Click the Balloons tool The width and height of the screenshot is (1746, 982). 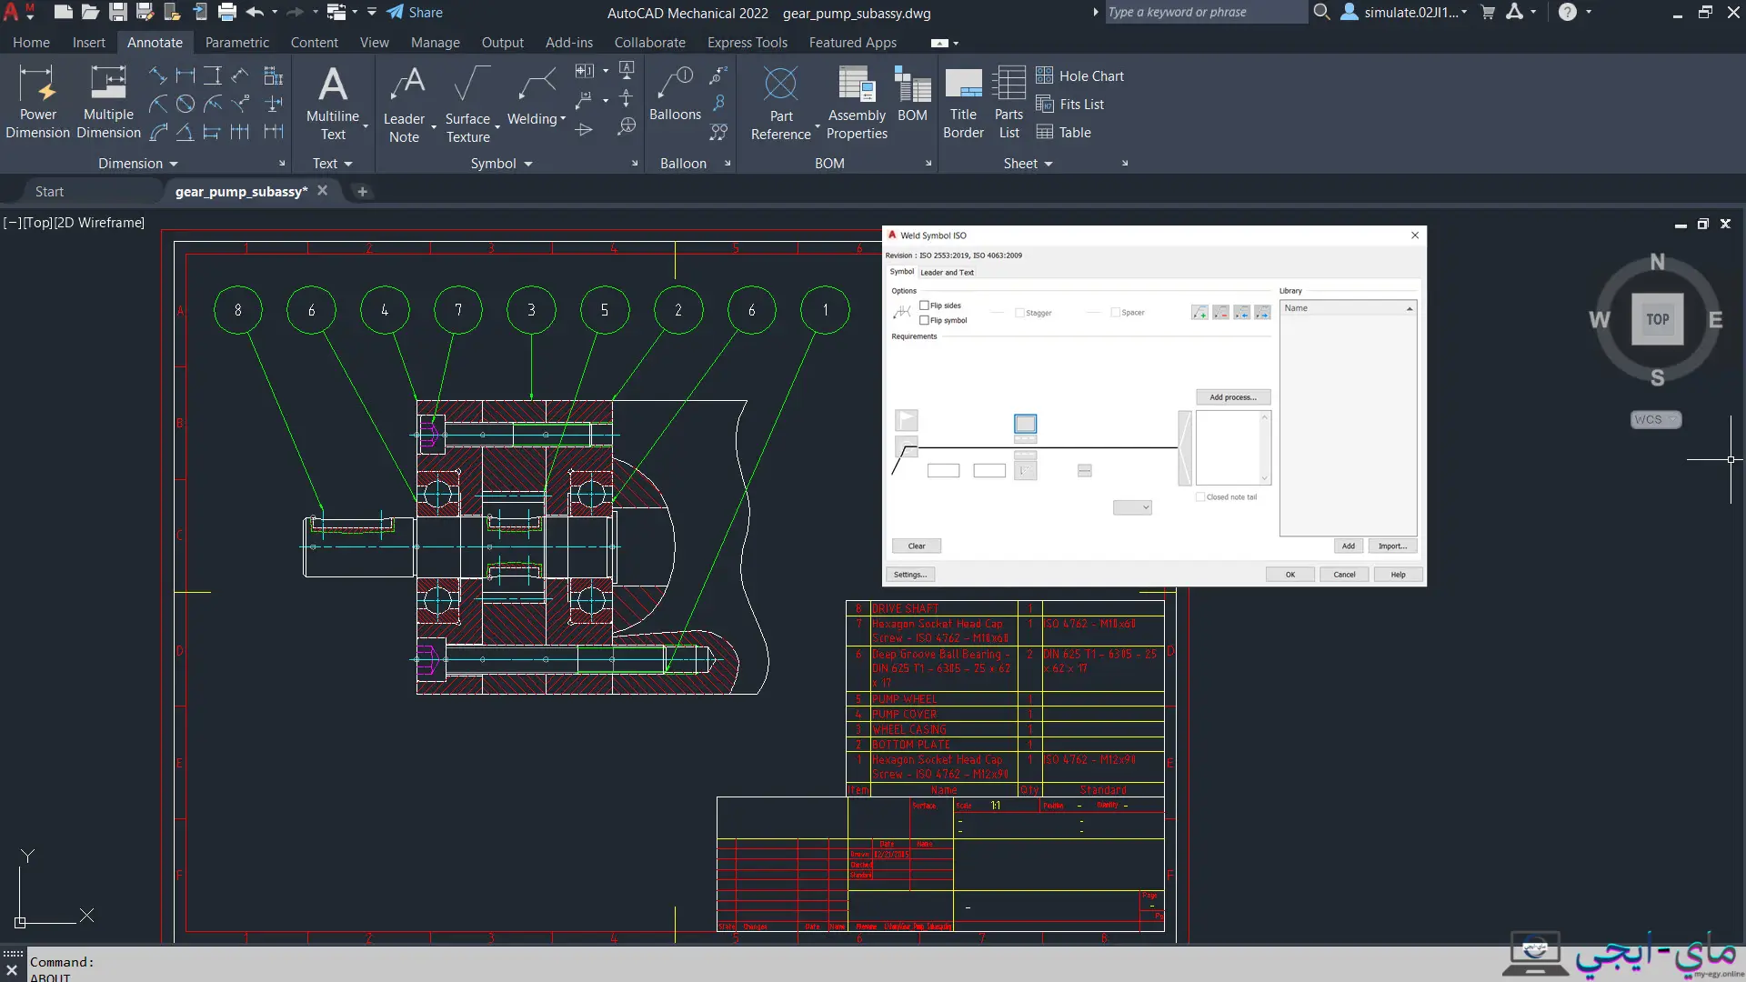coord(675,93)
